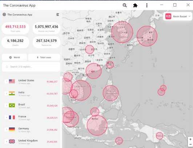Click the search magnifier icon in search box
This screenshot has width=193, height=148.
point(7,67)
